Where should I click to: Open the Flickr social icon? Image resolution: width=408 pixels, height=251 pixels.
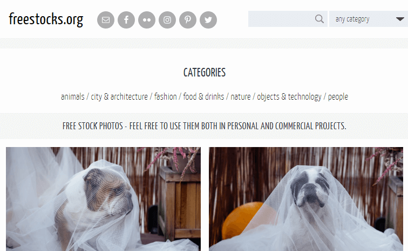pos(147,20)
